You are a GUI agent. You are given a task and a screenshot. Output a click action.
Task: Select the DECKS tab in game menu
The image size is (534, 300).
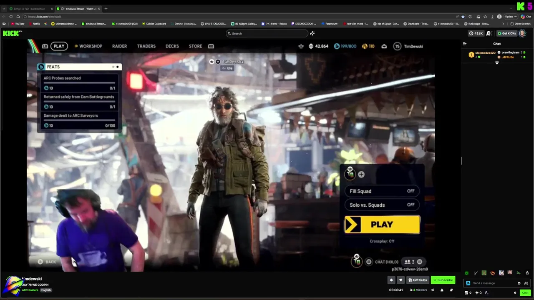pyautogui.click(x=172, y=46)
